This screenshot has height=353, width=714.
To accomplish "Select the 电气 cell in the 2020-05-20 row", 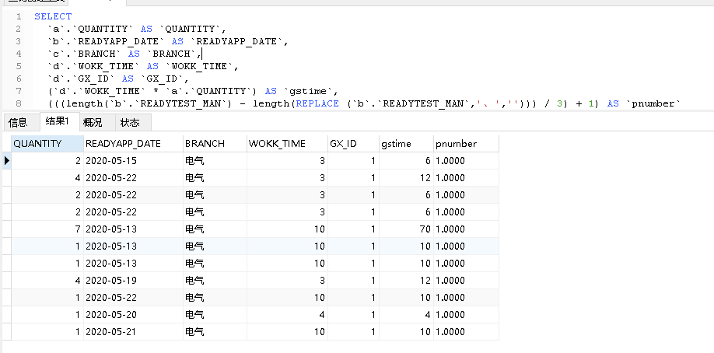I will coord(215,314).
